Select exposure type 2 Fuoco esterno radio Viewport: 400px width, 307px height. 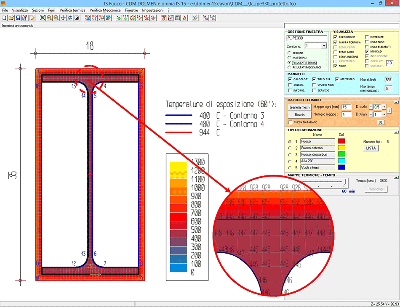point(290,148)
